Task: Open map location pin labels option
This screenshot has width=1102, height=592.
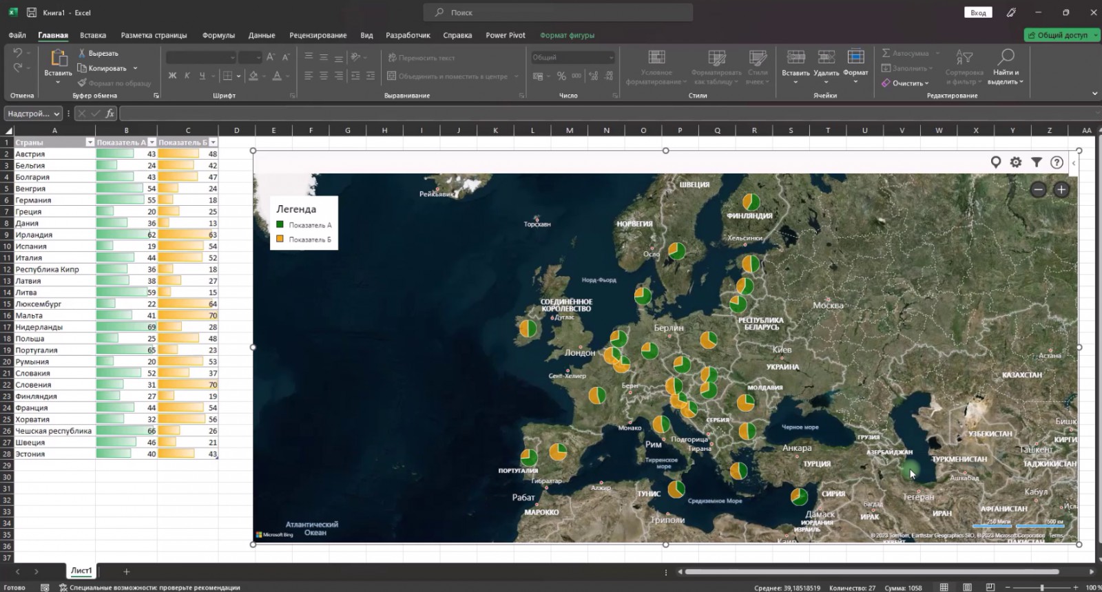Action: (x=995, y=162)
